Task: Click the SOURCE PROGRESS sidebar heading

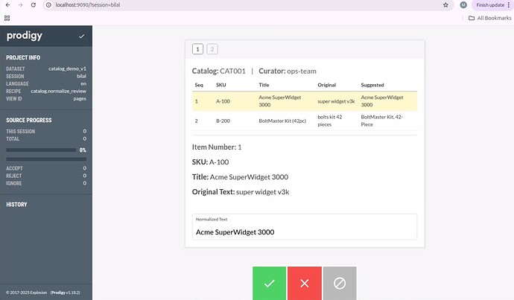Action: (x=29, y=120)
